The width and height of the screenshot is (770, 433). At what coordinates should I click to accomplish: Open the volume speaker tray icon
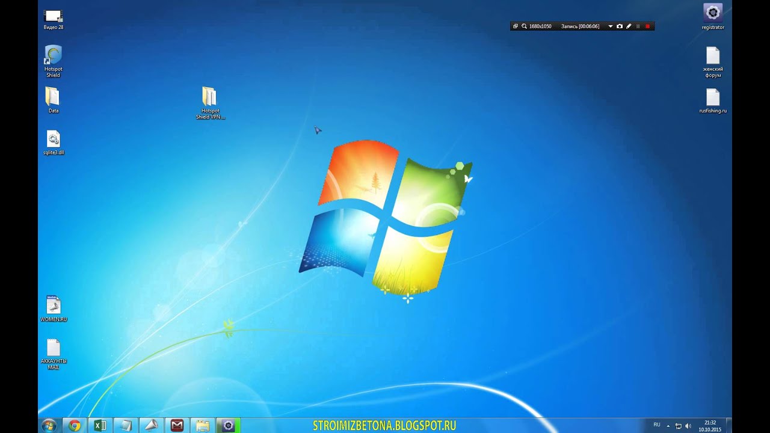(688, 426)
